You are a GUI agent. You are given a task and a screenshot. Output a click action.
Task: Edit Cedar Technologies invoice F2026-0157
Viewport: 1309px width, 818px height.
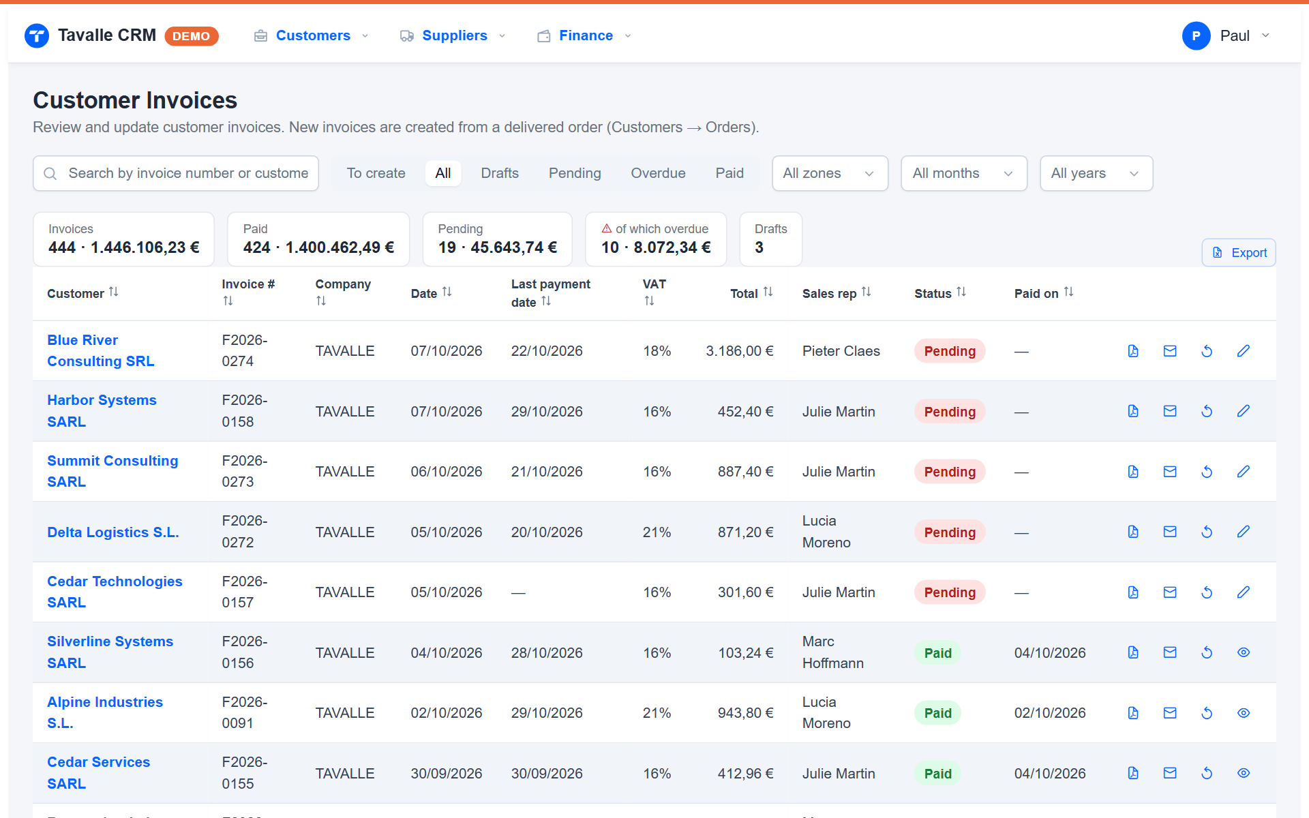pyautogui.click(x=1244, y=592)
